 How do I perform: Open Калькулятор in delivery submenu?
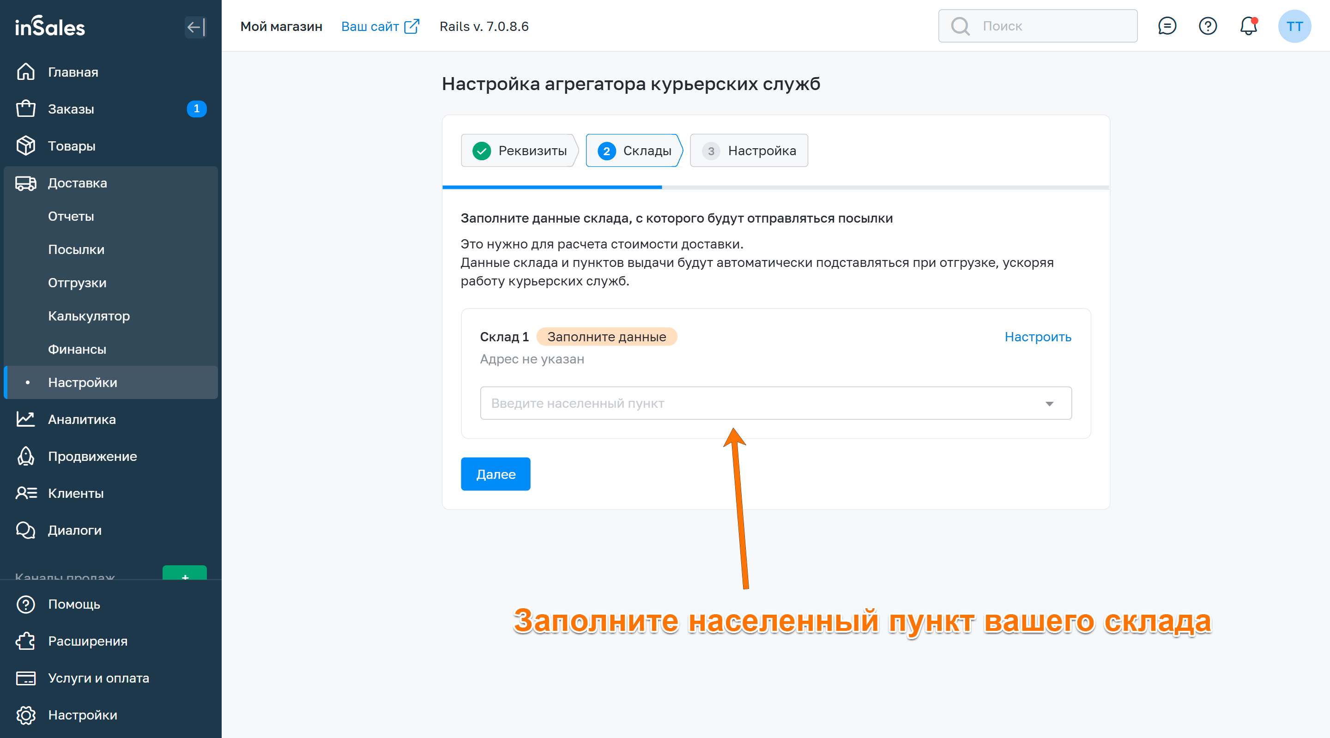click(x=89, y=316)
